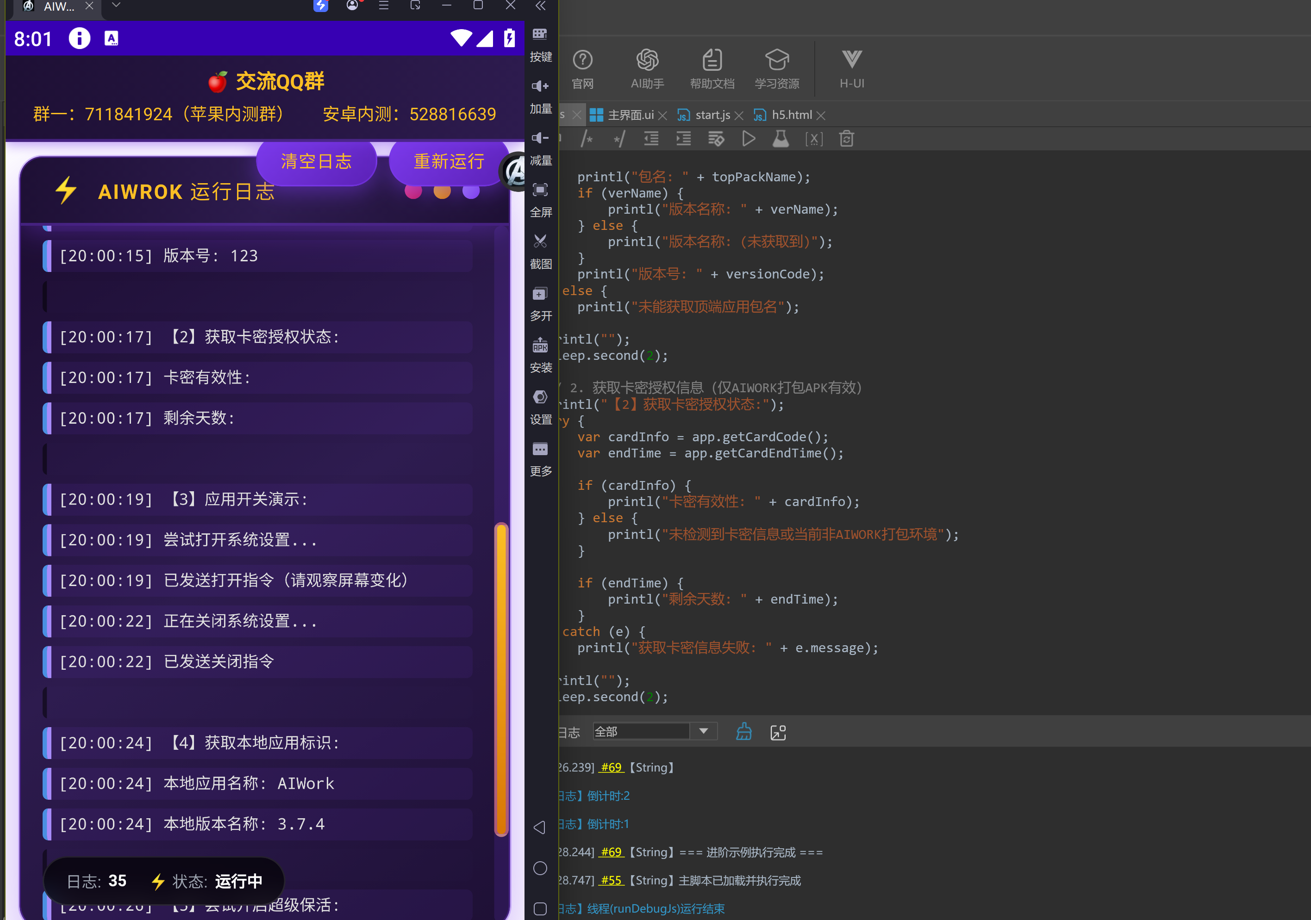Increase indent with the indent icon
The image size is (1311, 920).
[683, 139]
